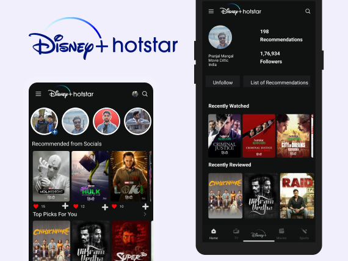Add Loki to watchlist with plus
The width and height of the screenshot is (348, 261).
[x=145, y=207]
